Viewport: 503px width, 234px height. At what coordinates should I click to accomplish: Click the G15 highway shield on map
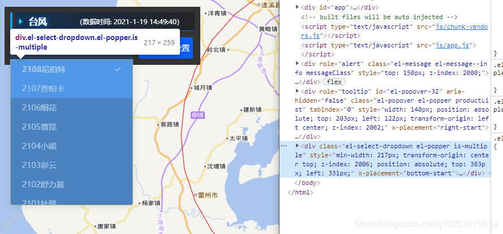coord(197,115)
